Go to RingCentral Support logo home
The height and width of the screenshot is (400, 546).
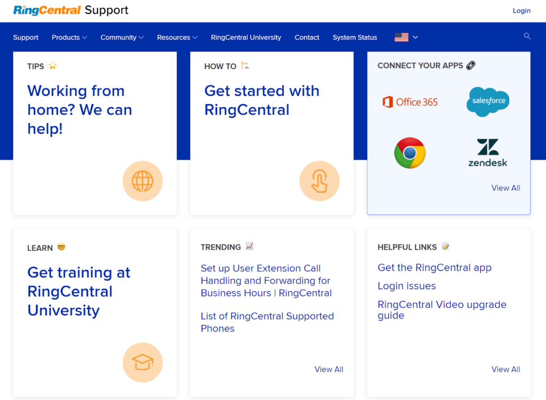(x=71, y=10)
